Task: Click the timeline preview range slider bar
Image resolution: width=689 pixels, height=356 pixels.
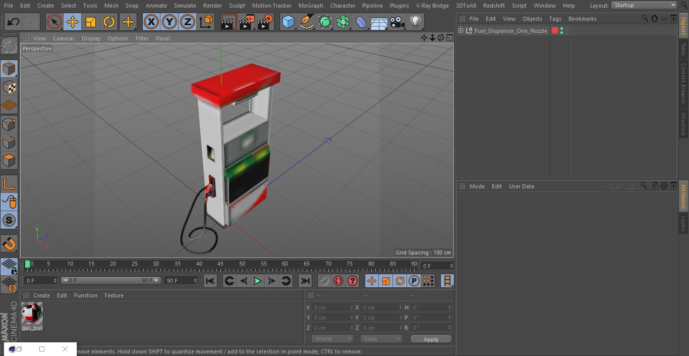Action: point(111,280)
